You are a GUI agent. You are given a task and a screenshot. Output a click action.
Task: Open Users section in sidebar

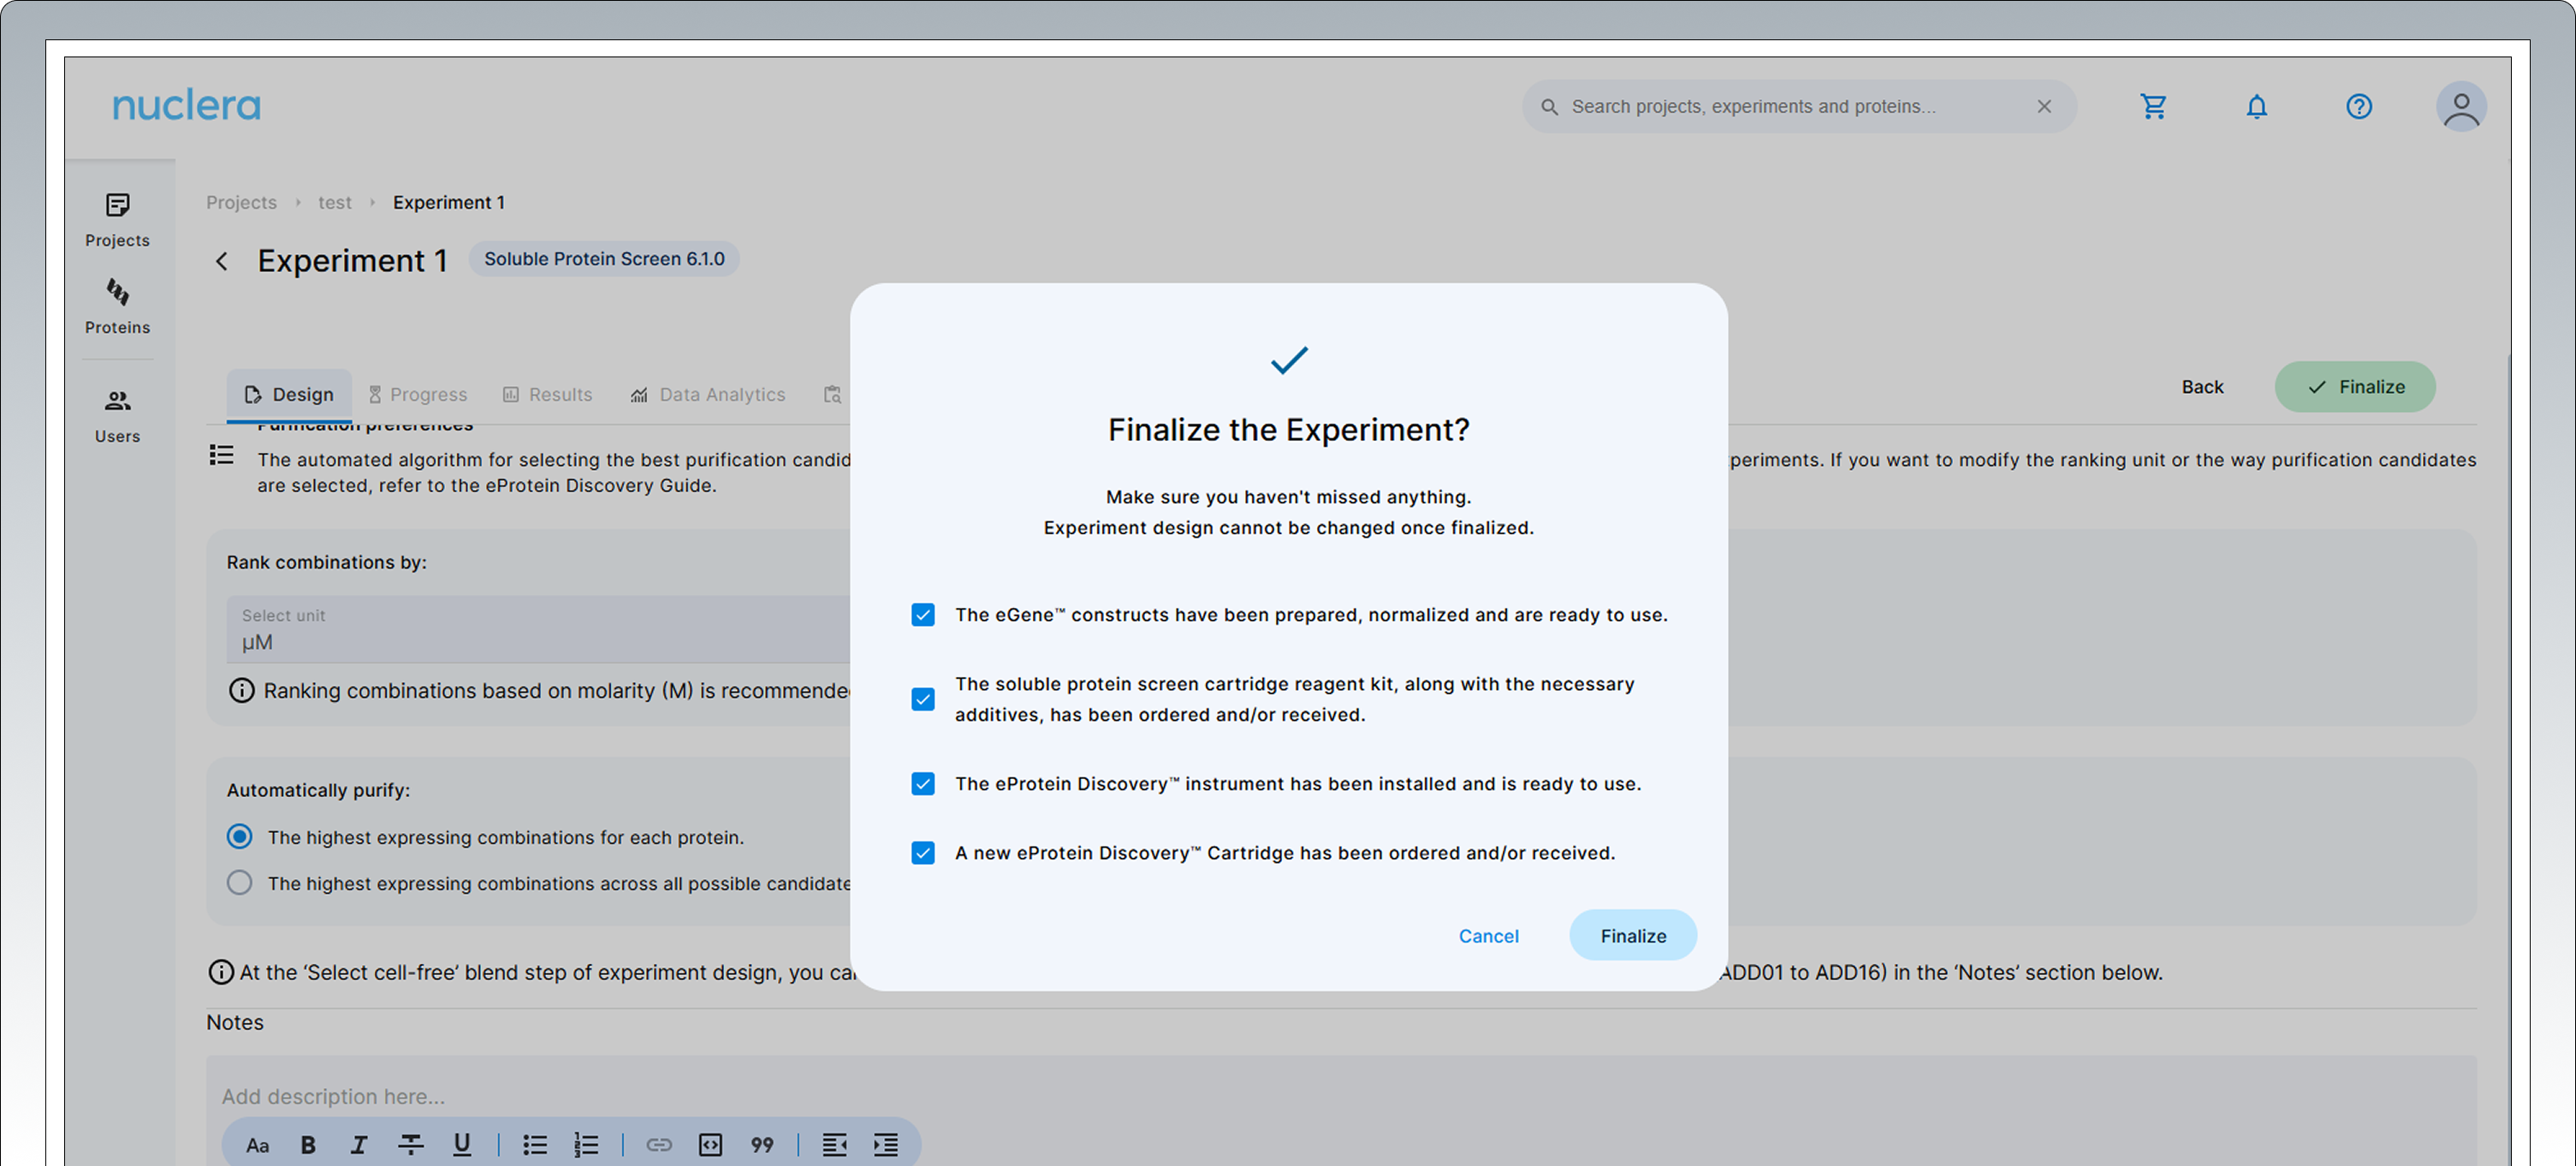click(x=117, y=415)
